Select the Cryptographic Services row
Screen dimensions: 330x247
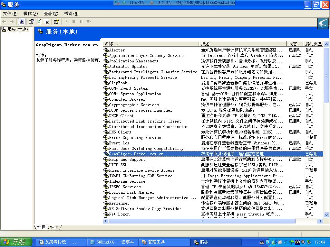pos(213,105)
